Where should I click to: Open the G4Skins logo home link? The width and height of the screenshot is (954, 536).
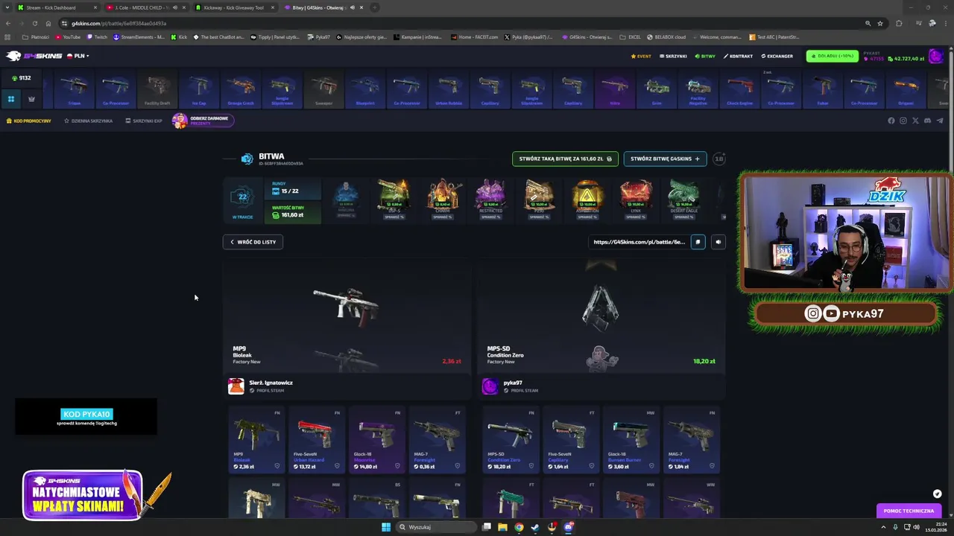tap(34, 56)
